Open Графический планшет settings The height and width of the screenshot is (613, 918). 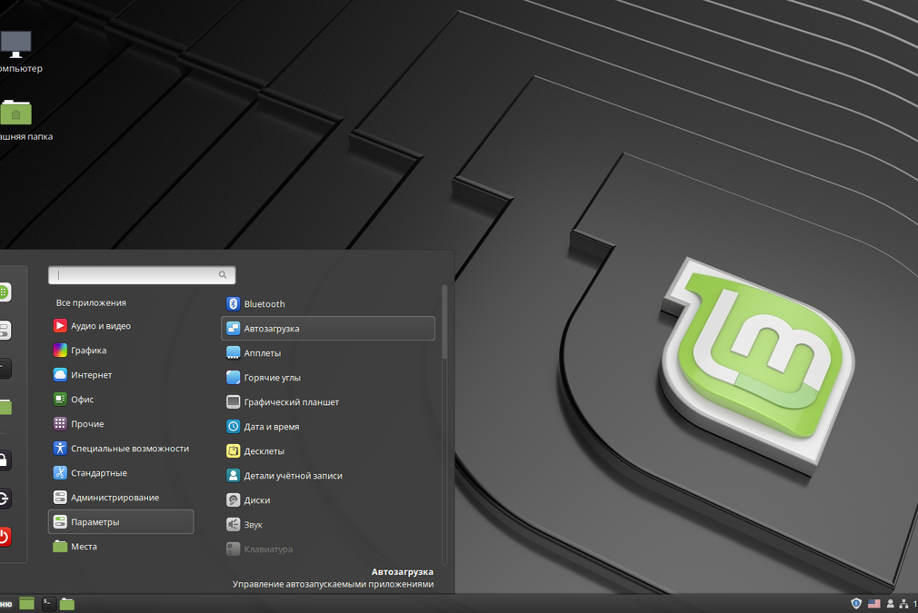pos(328,401)
